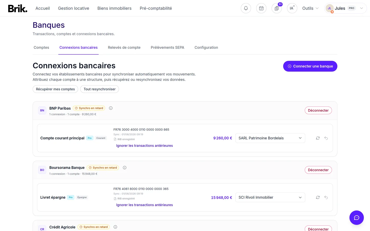Go to Accueil

point(43,8)
